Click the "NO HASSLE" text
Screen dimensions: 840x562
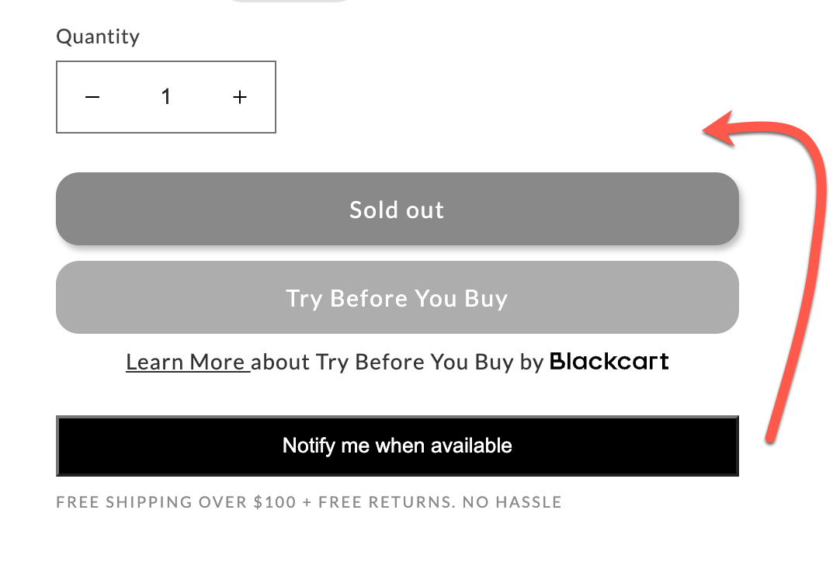tap(512, 502)
